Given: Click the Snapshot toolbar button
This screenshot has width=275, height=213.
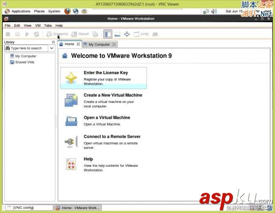Looking at the screenshot, I should 57,34.
